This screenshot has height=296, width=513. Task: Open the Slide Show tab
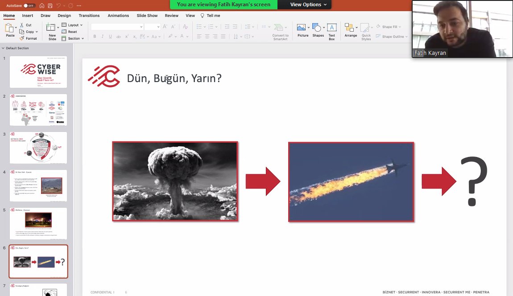[147, 15]
